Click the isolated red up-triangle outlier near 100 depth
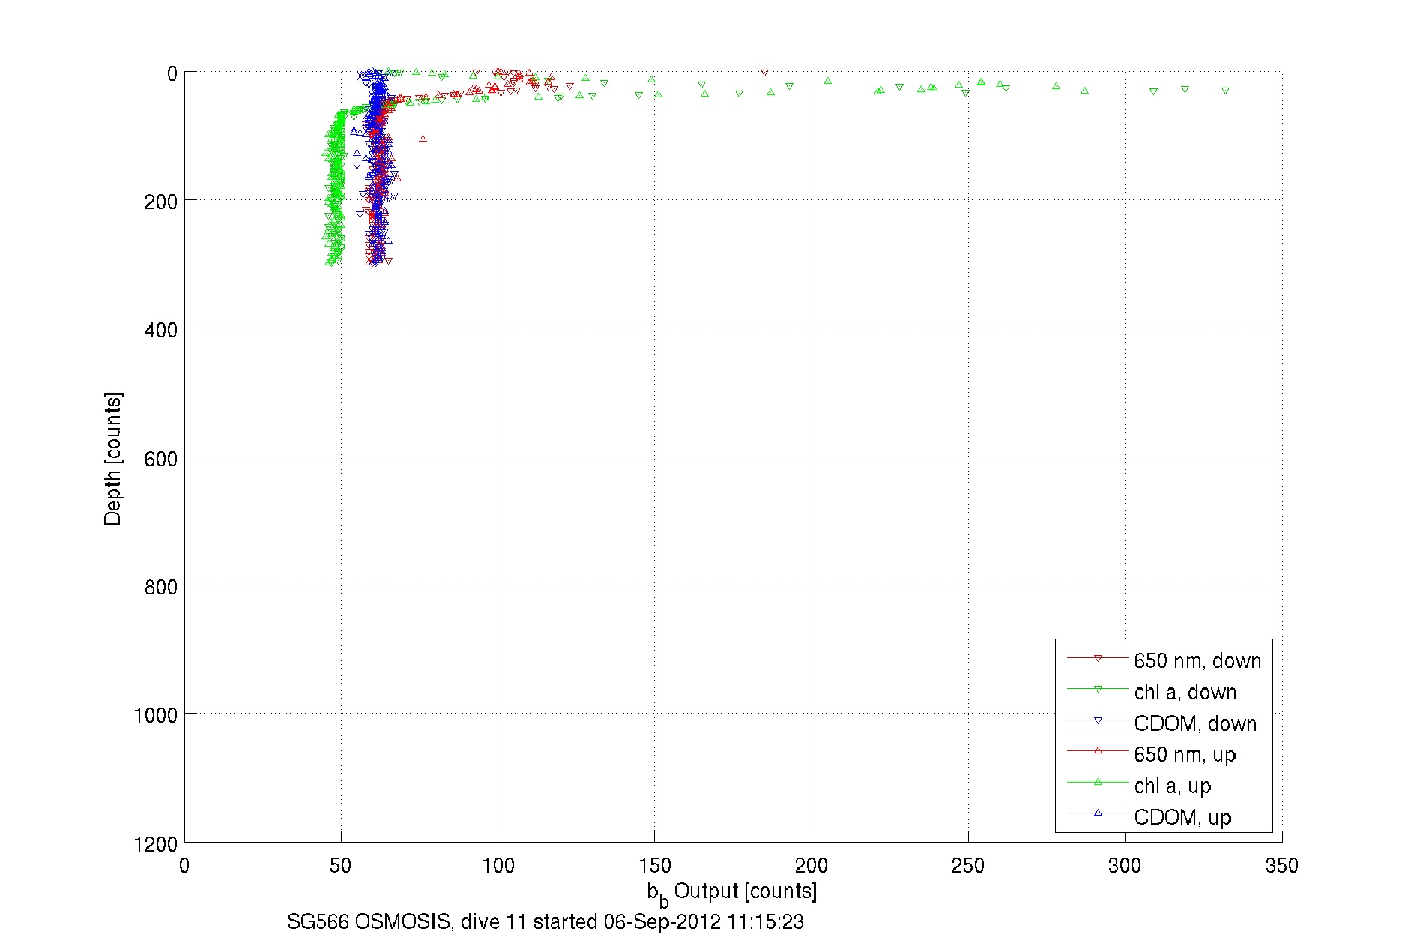 coord(423,139)
